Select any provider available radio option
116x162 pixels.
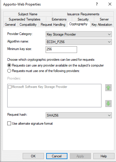coord(9,65)
